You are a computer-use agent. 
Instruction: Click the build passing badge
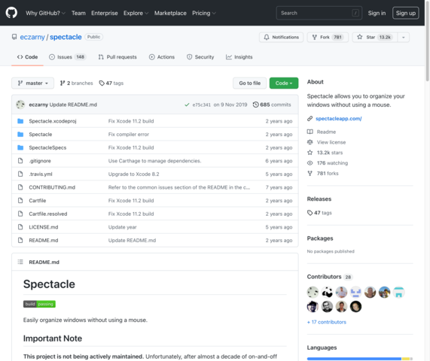pyautogui.click(x=39, y=304)
